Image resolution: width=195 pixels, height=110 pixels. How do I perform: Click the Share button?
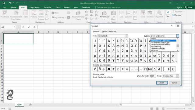coord(188,7)
